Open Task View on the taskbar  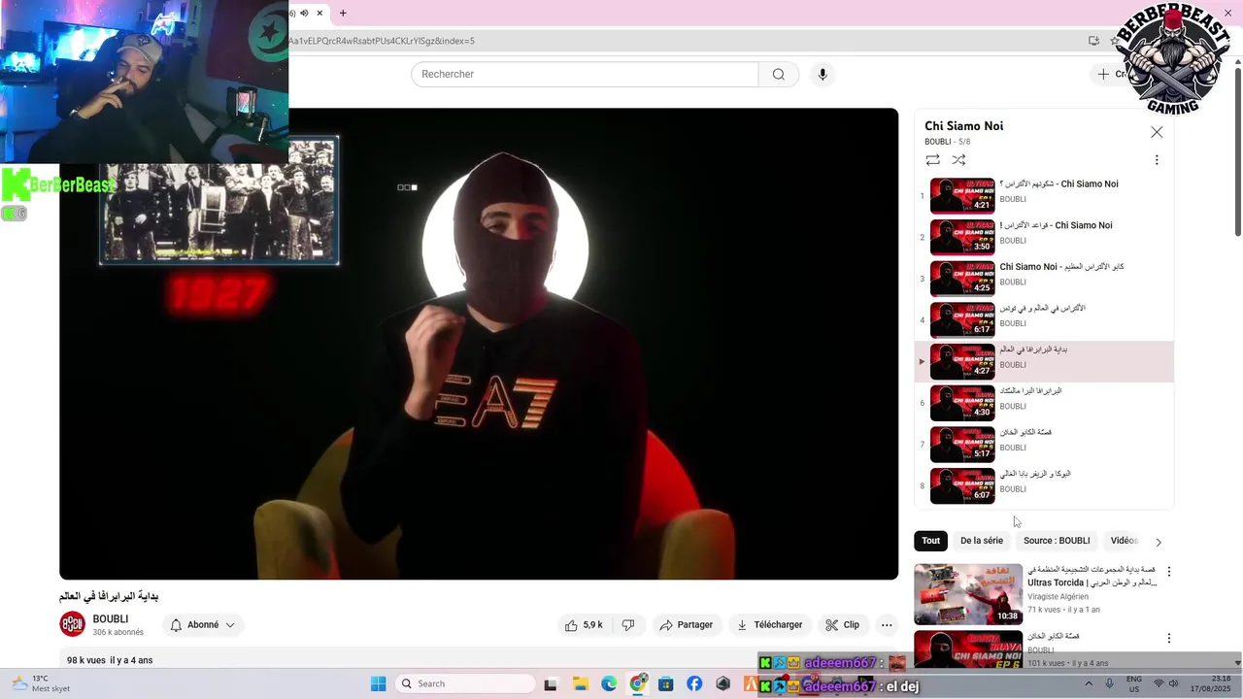point(551,683)
